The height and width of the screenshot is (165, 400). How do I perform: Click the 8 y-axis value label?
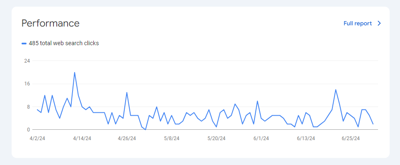click(x=29, y=107)
